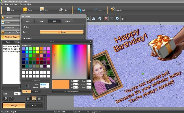Click the Decimal color value field
The width and height of the screenshot is (184, 113).
coord(45,87)
